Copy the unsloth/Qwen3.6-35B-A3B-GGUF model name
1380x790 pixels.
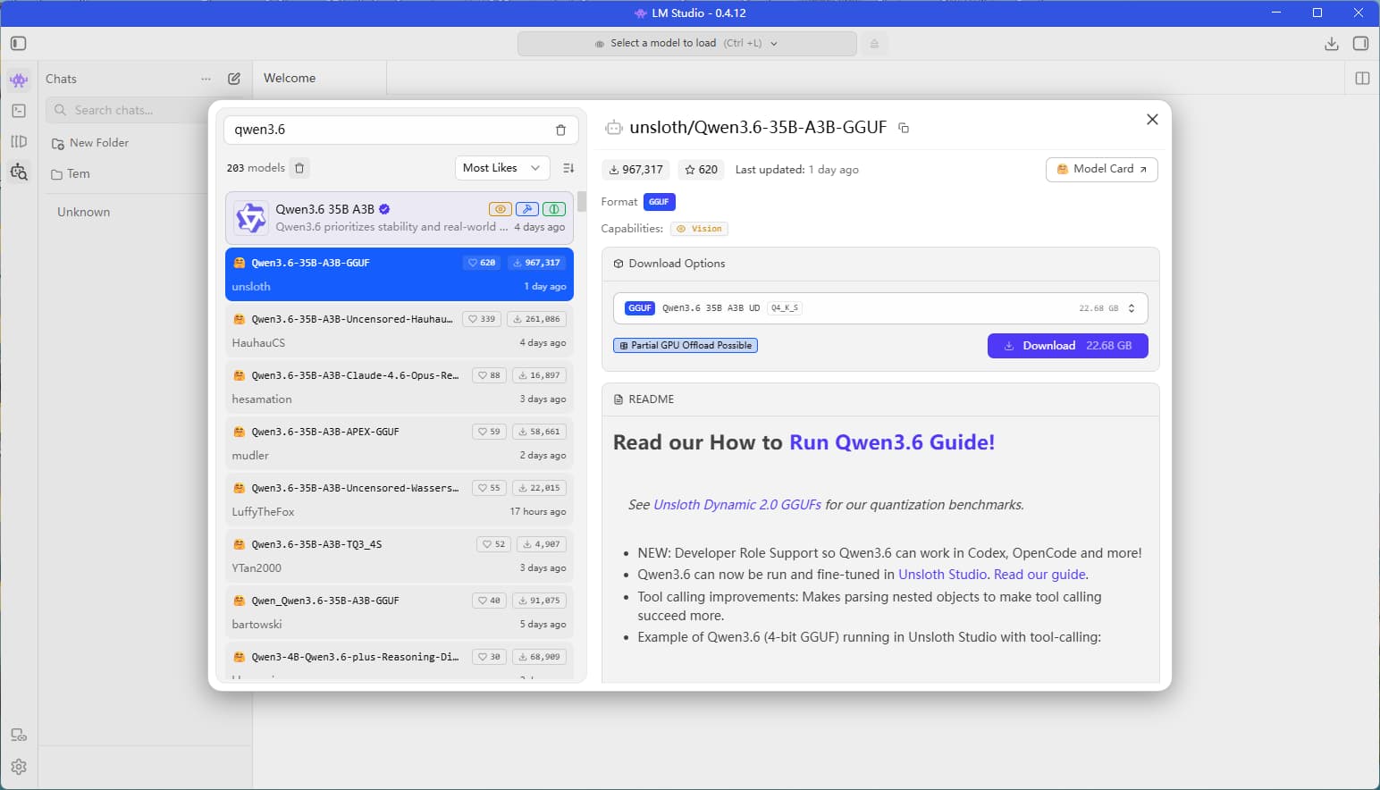pos(904,129)
